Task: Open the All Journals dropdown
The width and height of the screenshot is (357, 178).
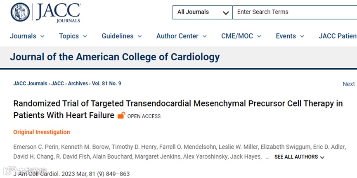Action: (202, 12)
